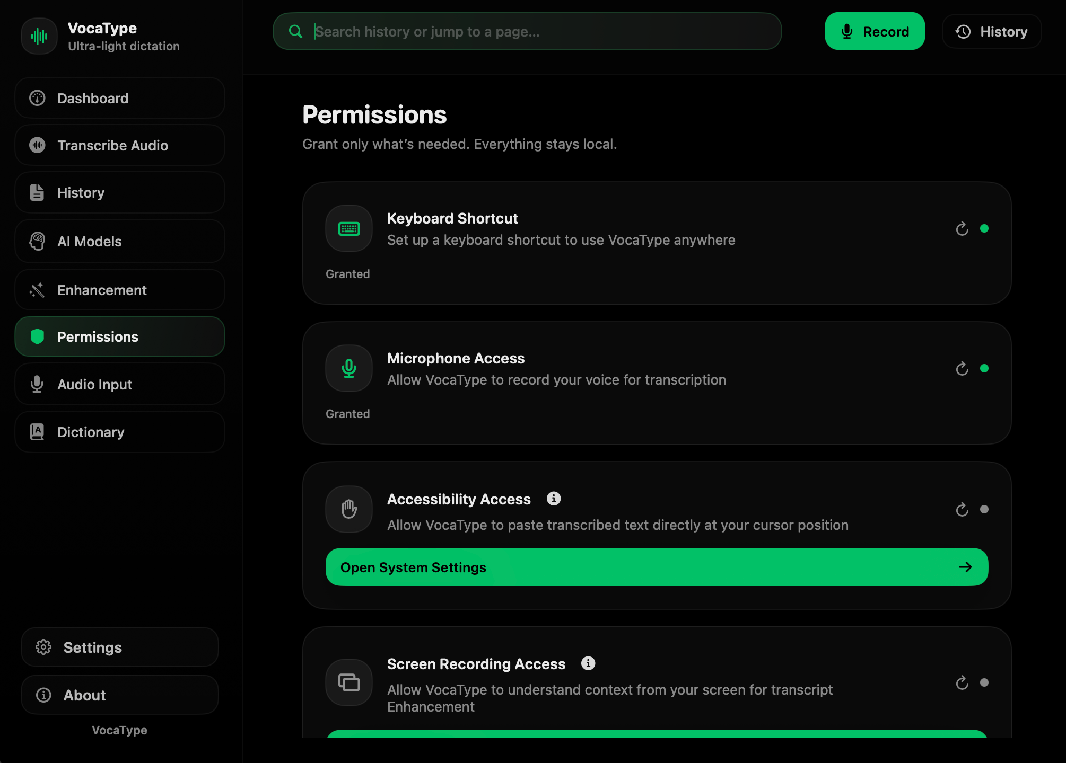Click the VocaType waveform logo icon
Viewport: 1066px width, 763px height.
(x=39, y=36)
